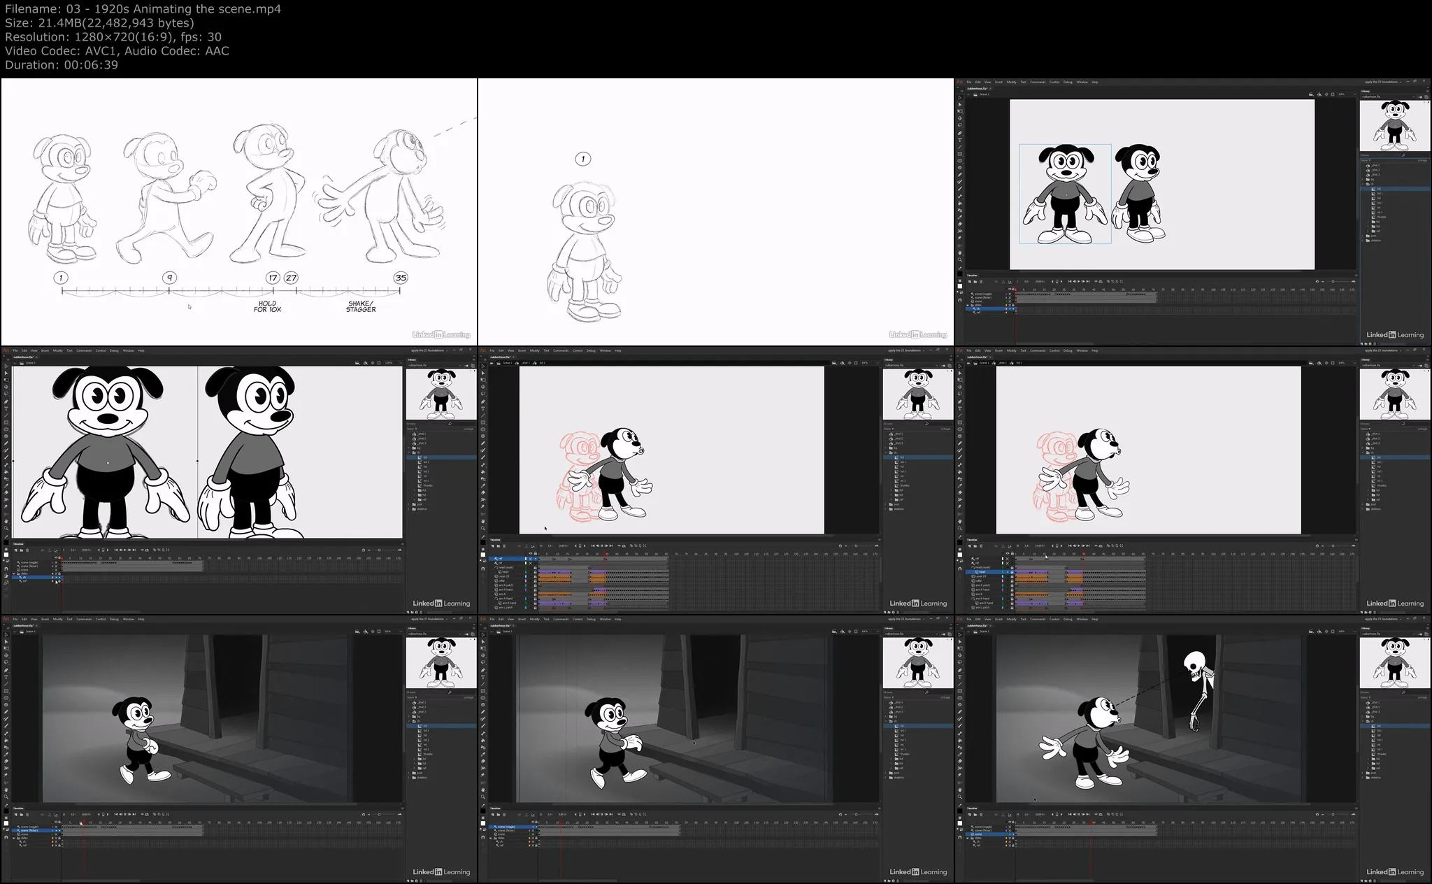
Task: Select the Subselection tool in the two-dogs frame
Action: 960,105
